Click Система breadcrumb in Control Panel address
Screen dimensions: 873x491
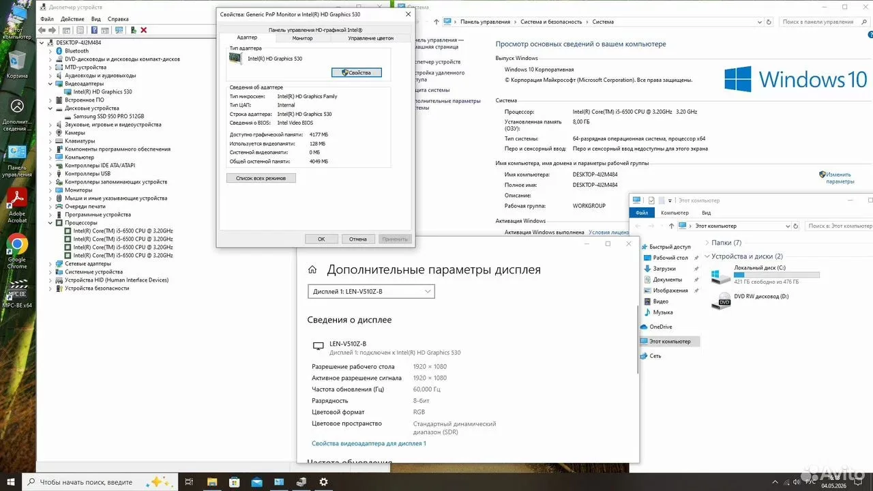tap(603, 22)
